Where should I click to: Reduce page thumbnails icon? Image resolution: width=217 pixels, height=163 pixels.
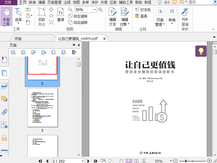click(23, 52)
